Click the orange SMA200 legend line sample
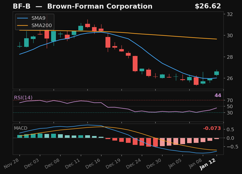The image size is (242, 174). pyautogui.click(x=23, y=25)
